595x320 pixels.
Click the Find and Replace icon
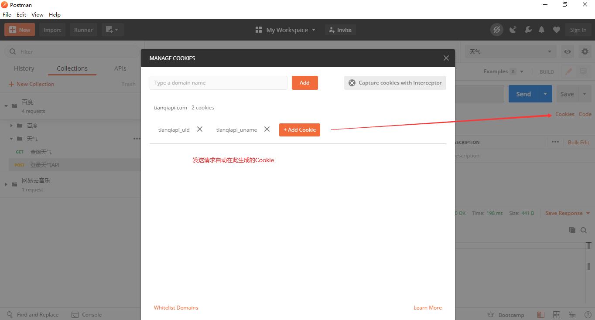(x=10, y=314)
